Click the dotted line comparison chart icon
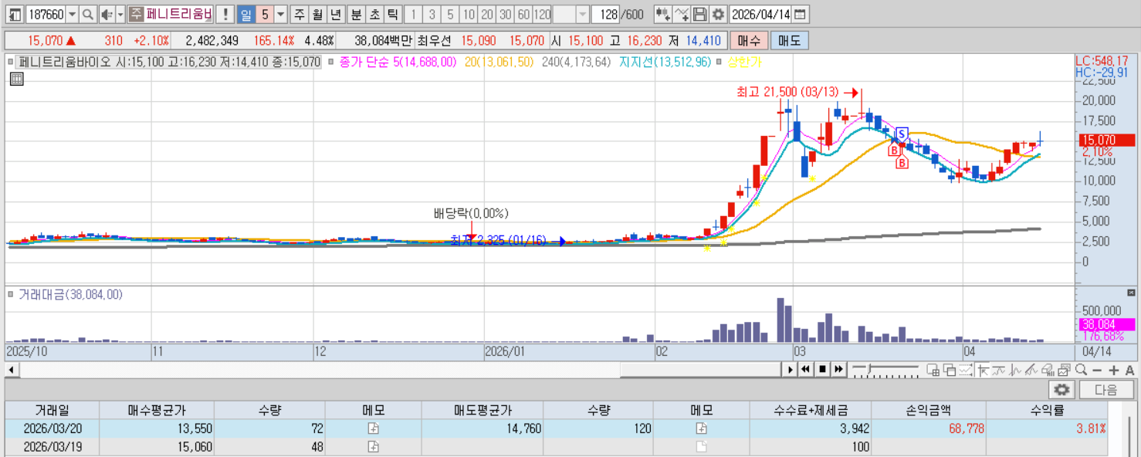This screenshot has height=457, width=1141. 966,370
